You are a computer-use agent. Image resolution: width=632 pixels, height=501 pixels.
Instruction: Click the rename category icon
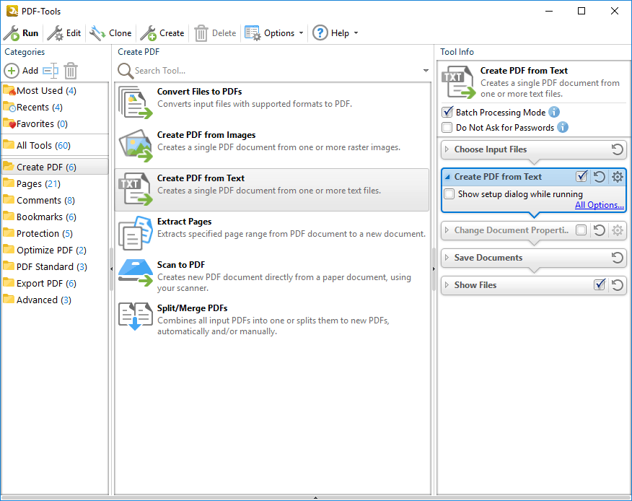coord(51,71)
